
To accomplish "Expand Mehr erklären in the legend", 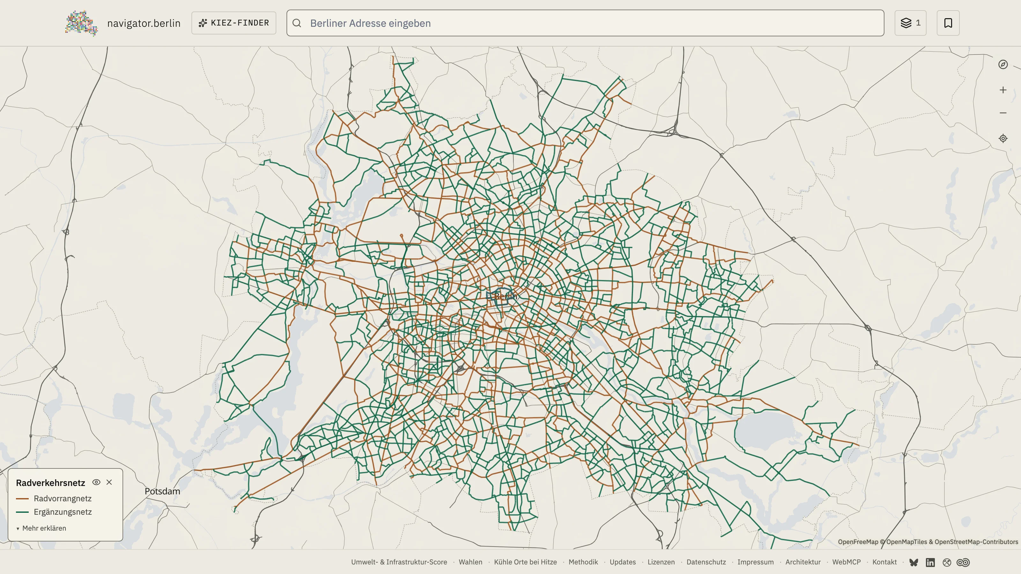I will tap(41, 528).
